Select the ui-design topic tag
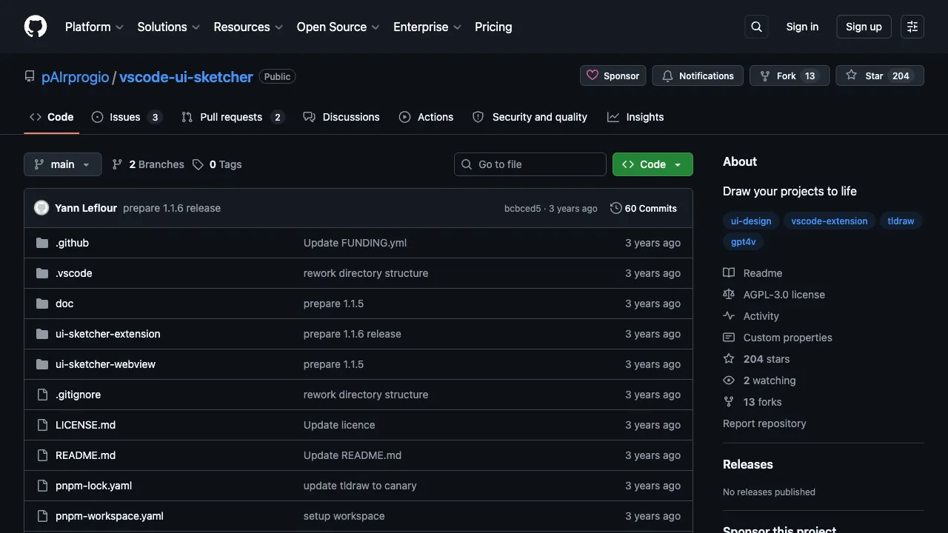Image resolution: width=948 pixels, height=533 pixels. coord(751,221)
